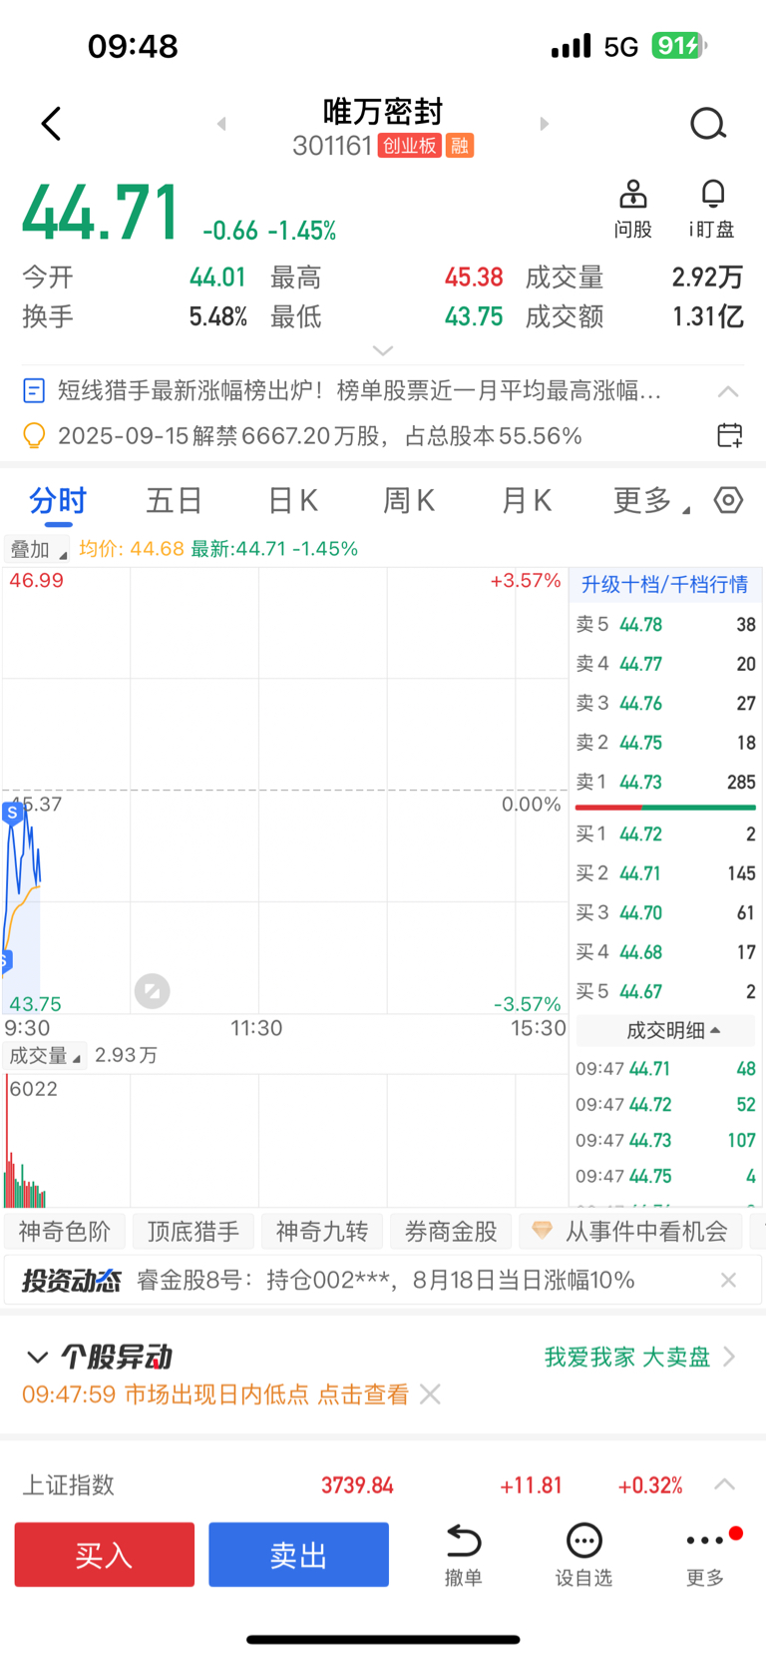Tap the 创业板 board tag
Viewport: 766px width, 1659px height.
(409, 146)
